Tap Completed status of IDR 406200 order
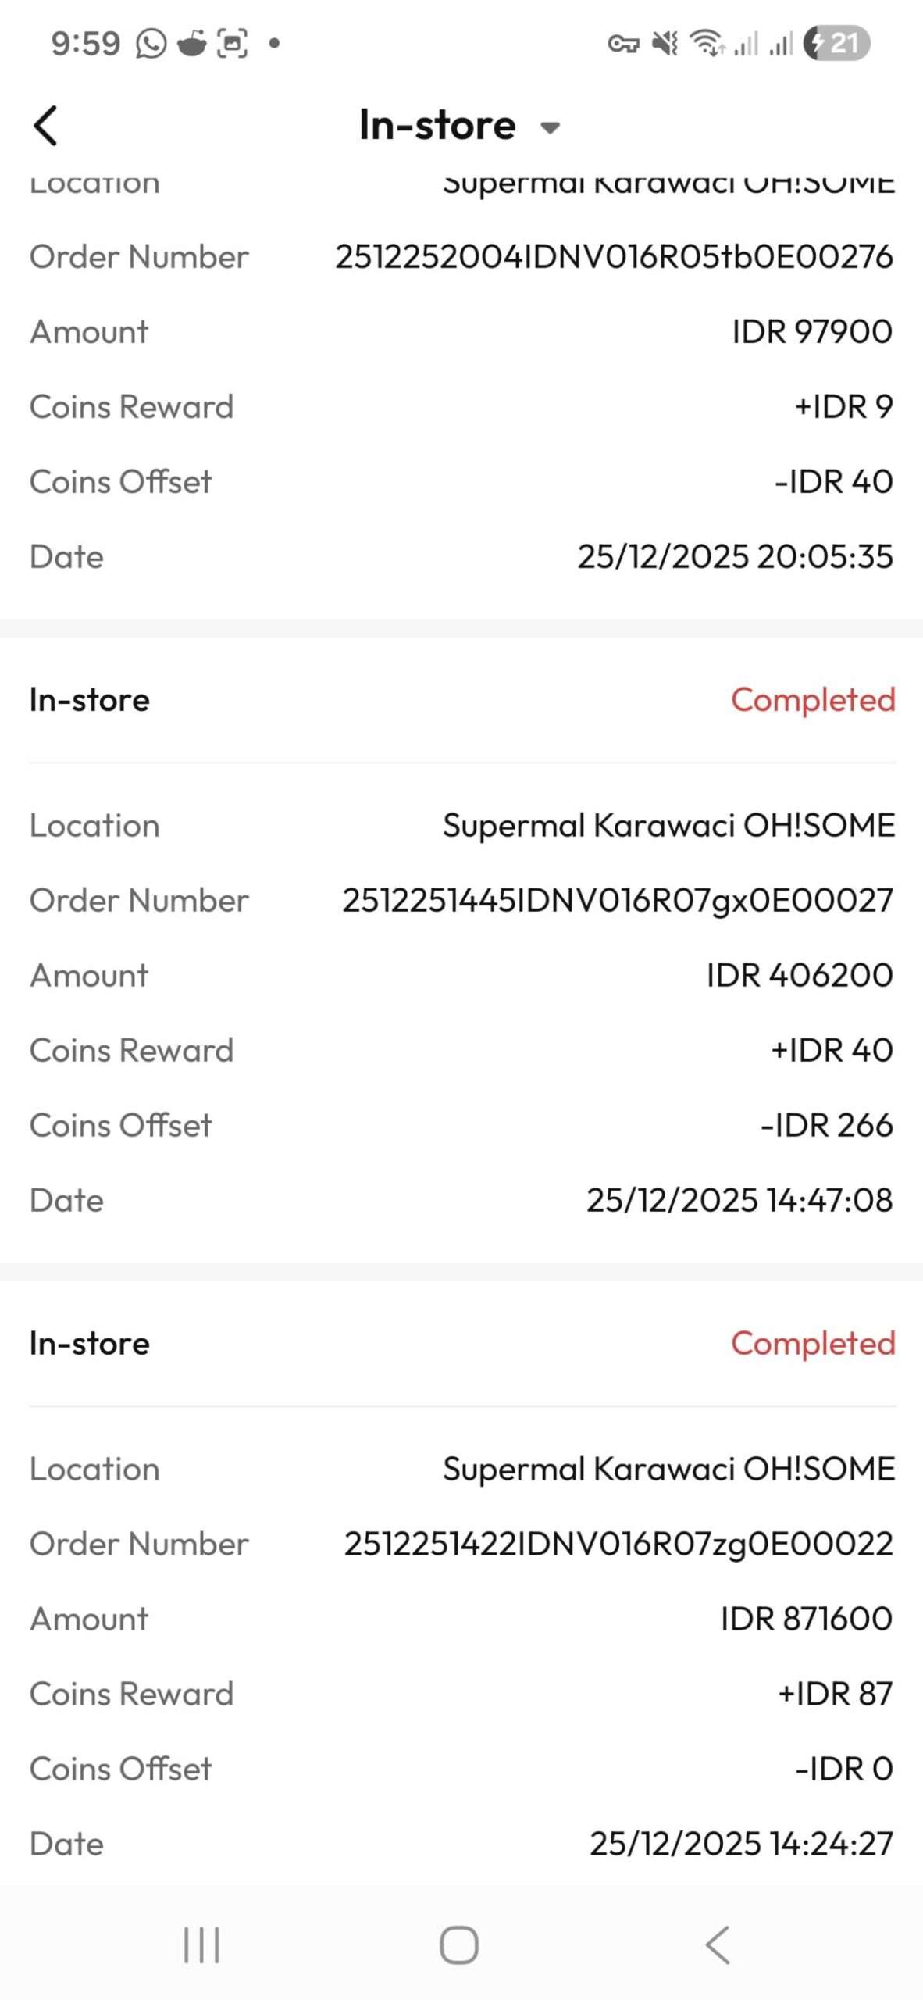The height and width of the screenshot is (2000, 923). (813, 700)
